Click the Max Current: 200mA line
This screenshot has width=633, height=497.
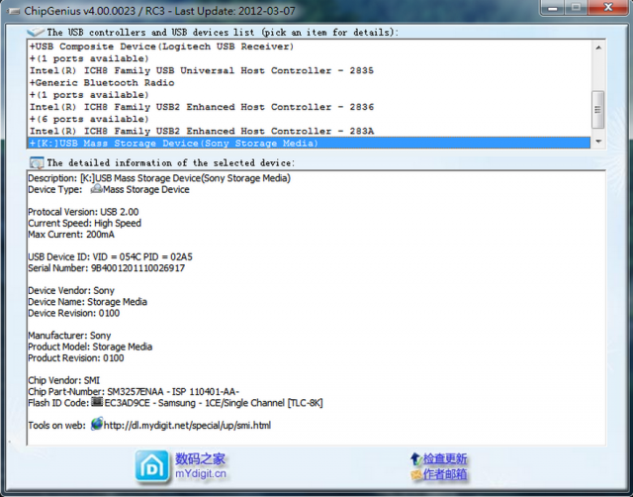[x=71, y=235]
